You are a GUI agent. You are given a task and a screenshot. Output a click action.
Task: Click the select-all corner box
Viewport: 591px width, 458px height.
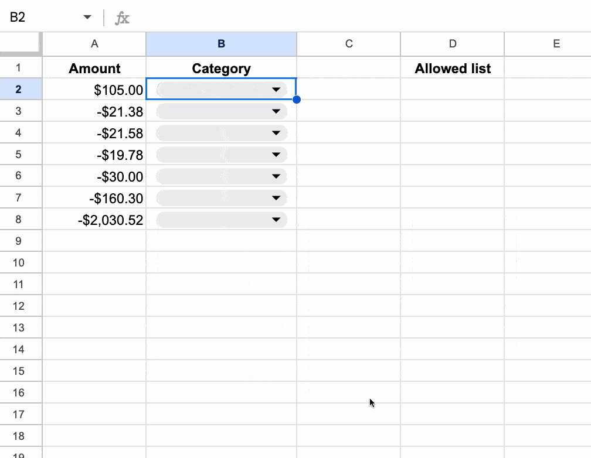[x=21, y=44]
